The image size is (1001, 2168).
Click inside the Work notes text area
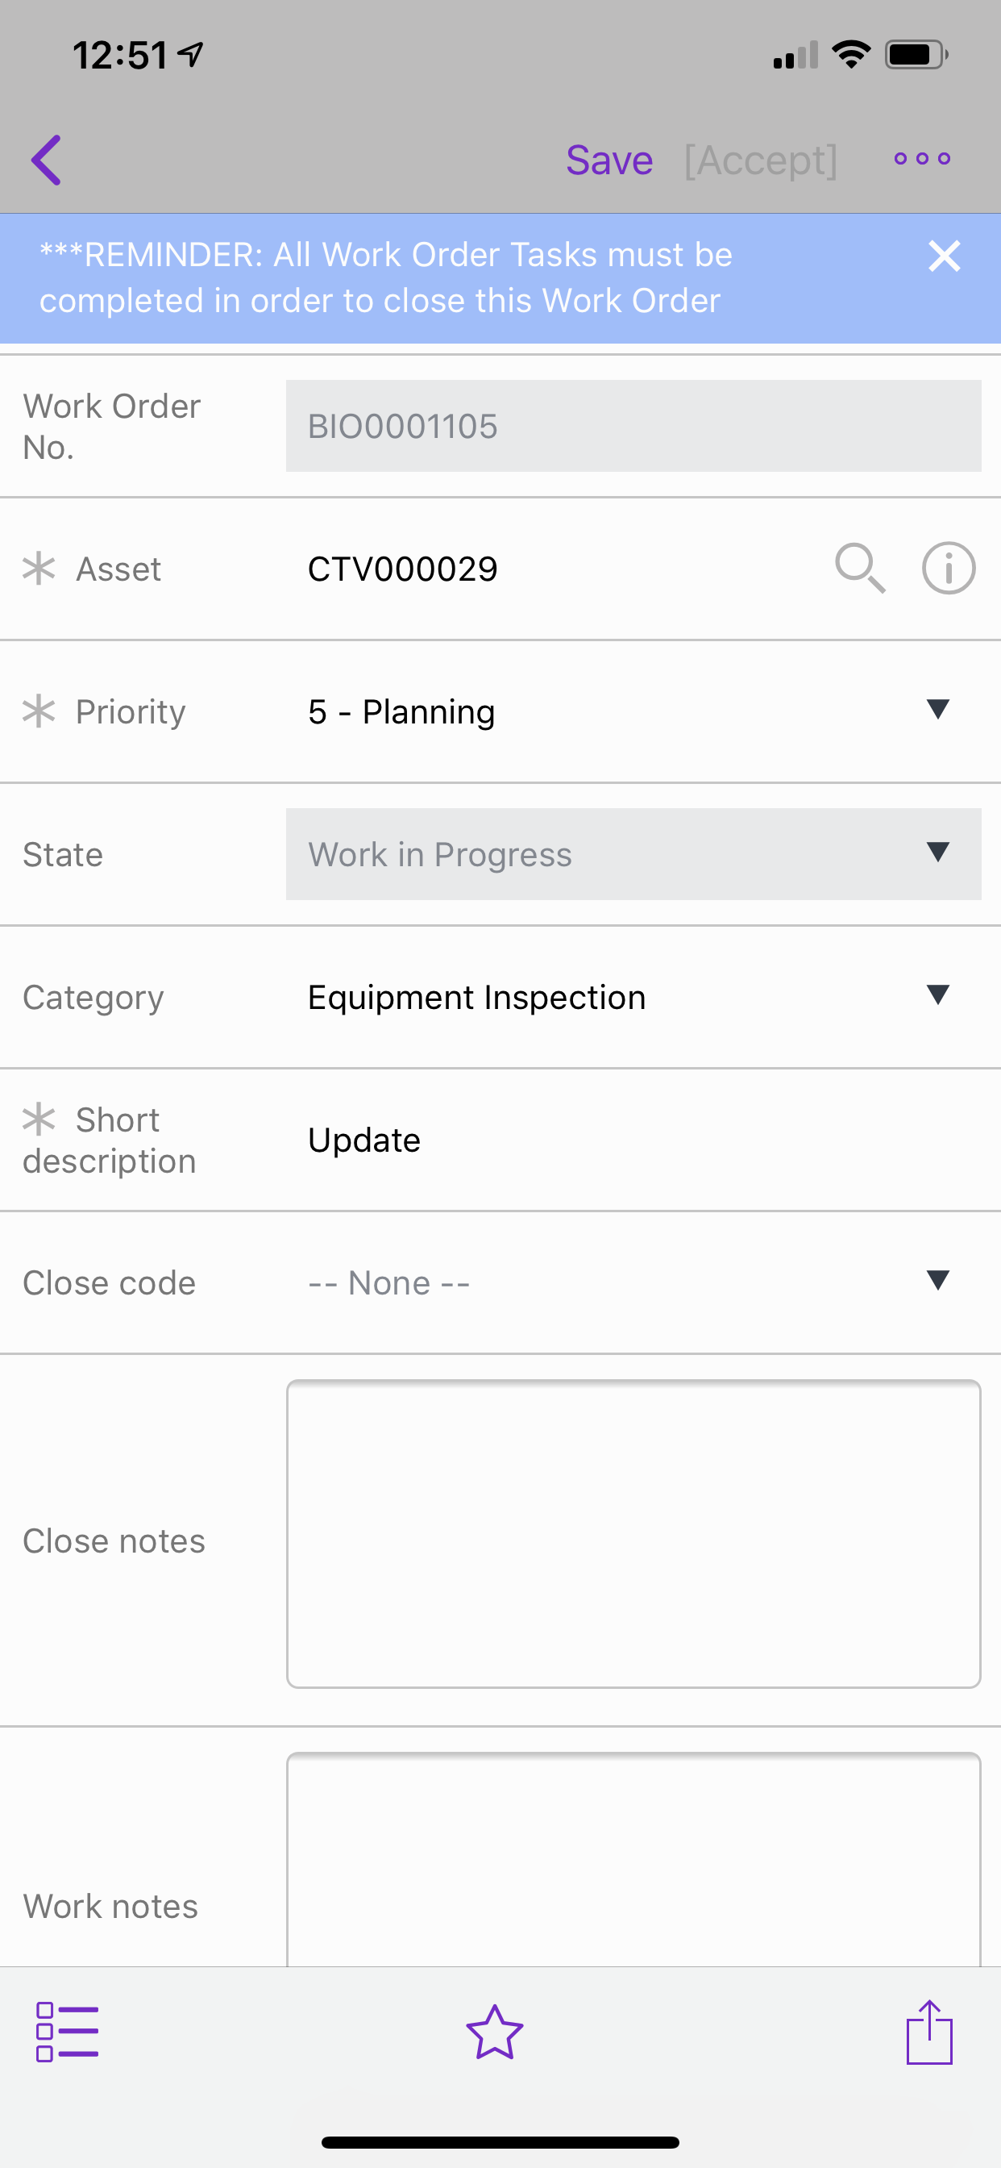633,1860
